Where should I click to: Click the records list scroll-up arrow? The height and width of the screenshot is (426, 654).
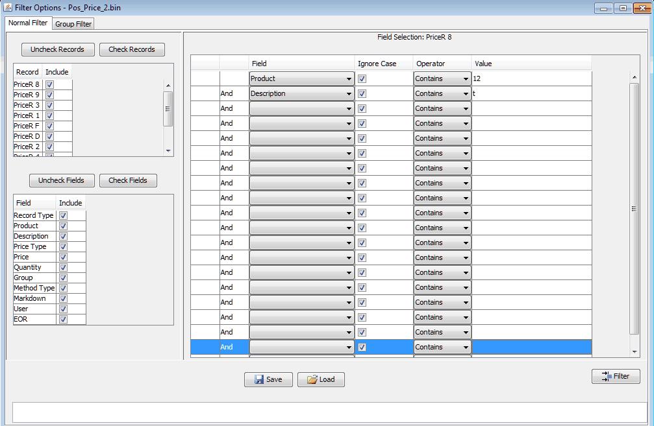pos(168,86)
